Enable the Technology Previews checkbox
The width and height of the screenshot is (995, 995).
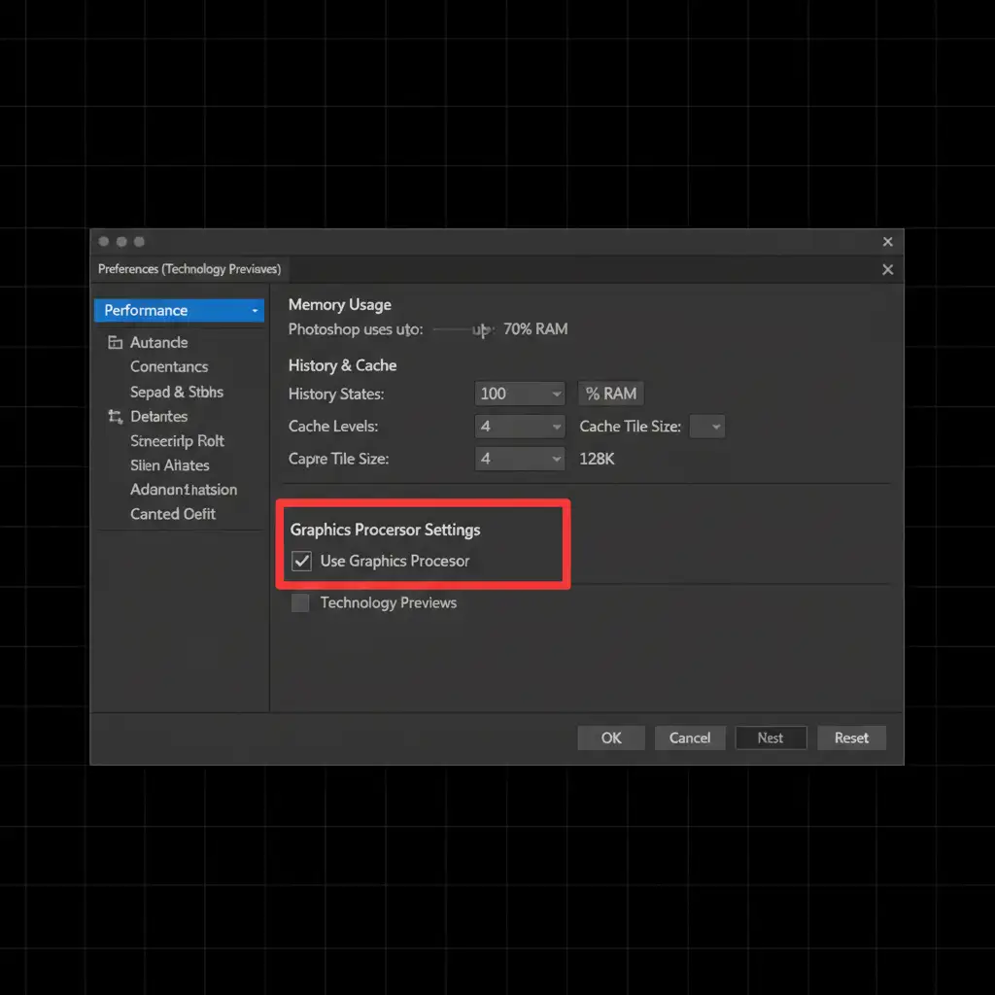coord(301,603)
